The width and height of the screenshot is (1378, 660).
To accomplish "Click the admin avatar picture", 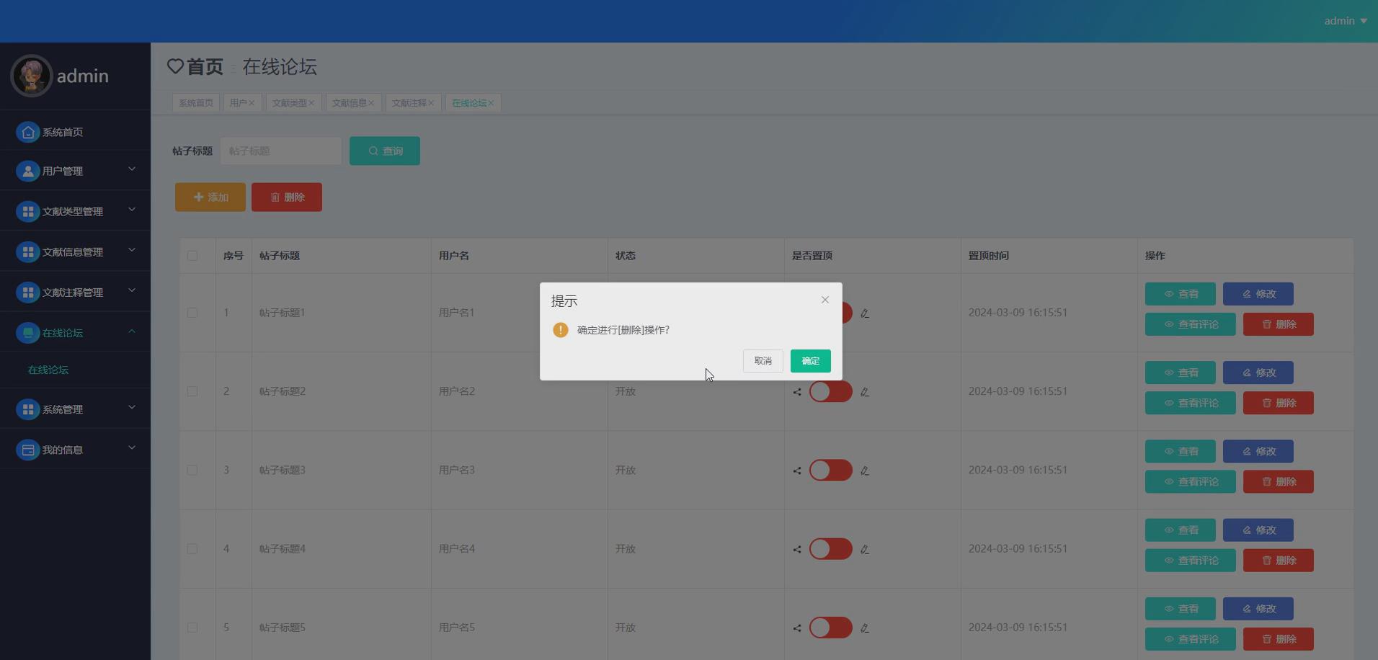I will (31, 76).
